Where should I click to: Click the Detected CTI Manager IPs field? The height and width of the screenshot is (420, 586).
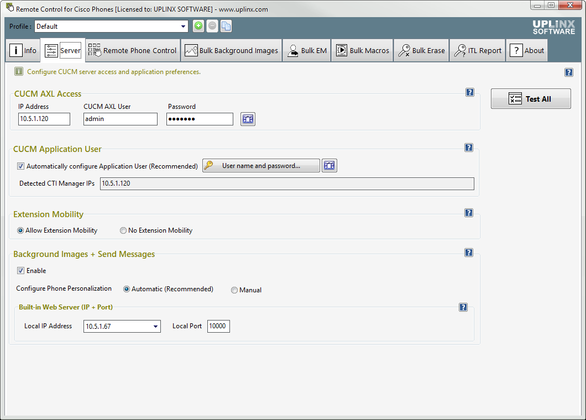point(287,183)
